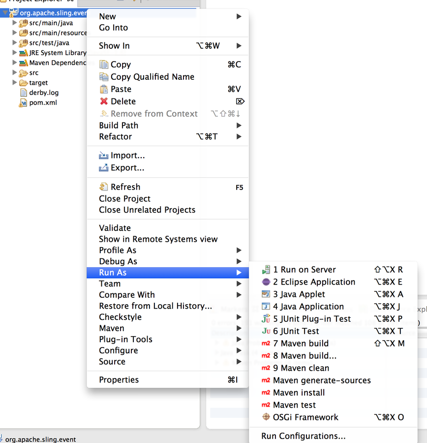Select derby.log in Project Explorer
Image resolution: width=427 pixels, height=443 pixels.
[44, 93]
